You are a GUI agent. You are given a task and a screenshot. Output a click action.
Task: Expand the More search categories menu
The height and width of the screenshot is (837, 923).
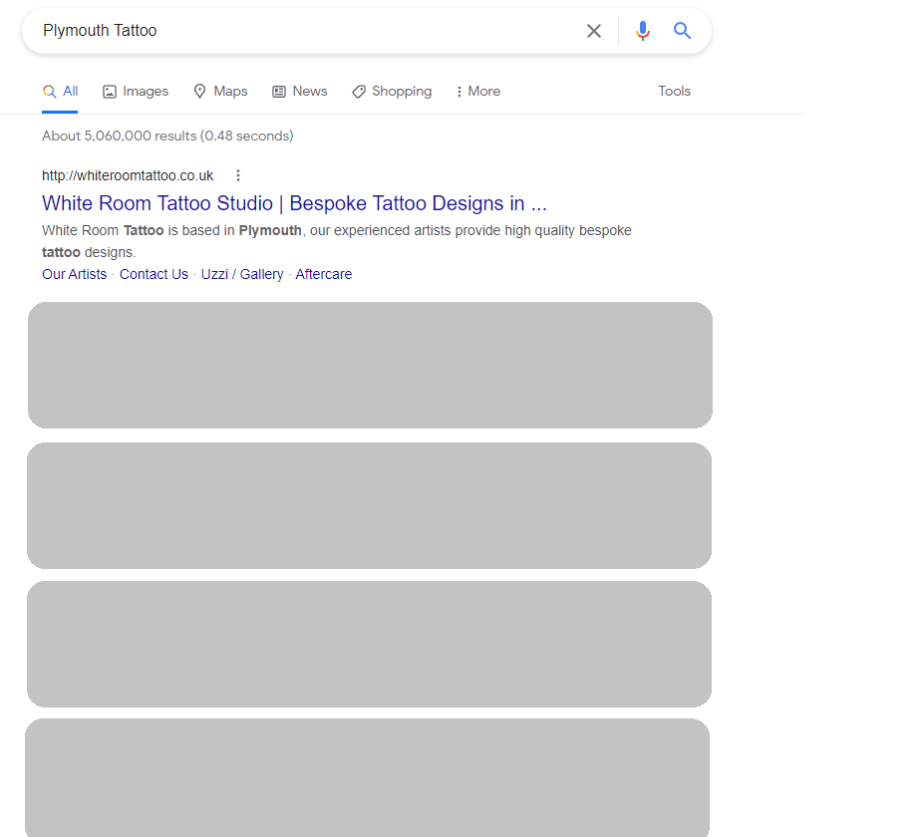pyautogui.click(x=477, y=92)
